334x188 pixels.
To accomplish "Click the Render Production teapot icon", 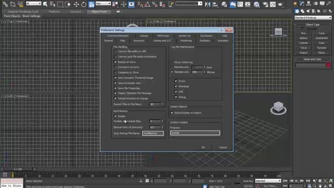I will 281,4.
